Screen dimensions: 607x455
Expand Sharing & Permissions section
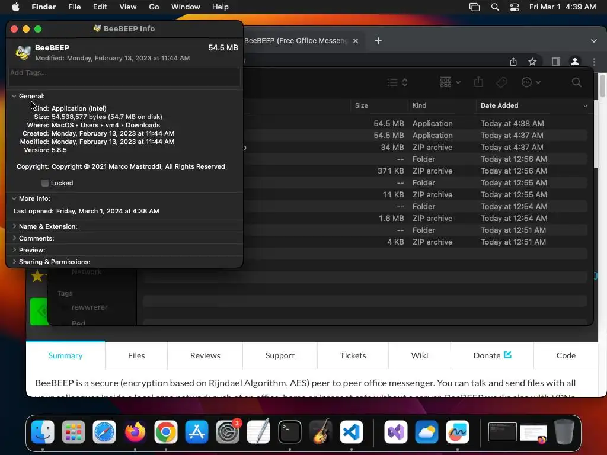pos(14,262)
